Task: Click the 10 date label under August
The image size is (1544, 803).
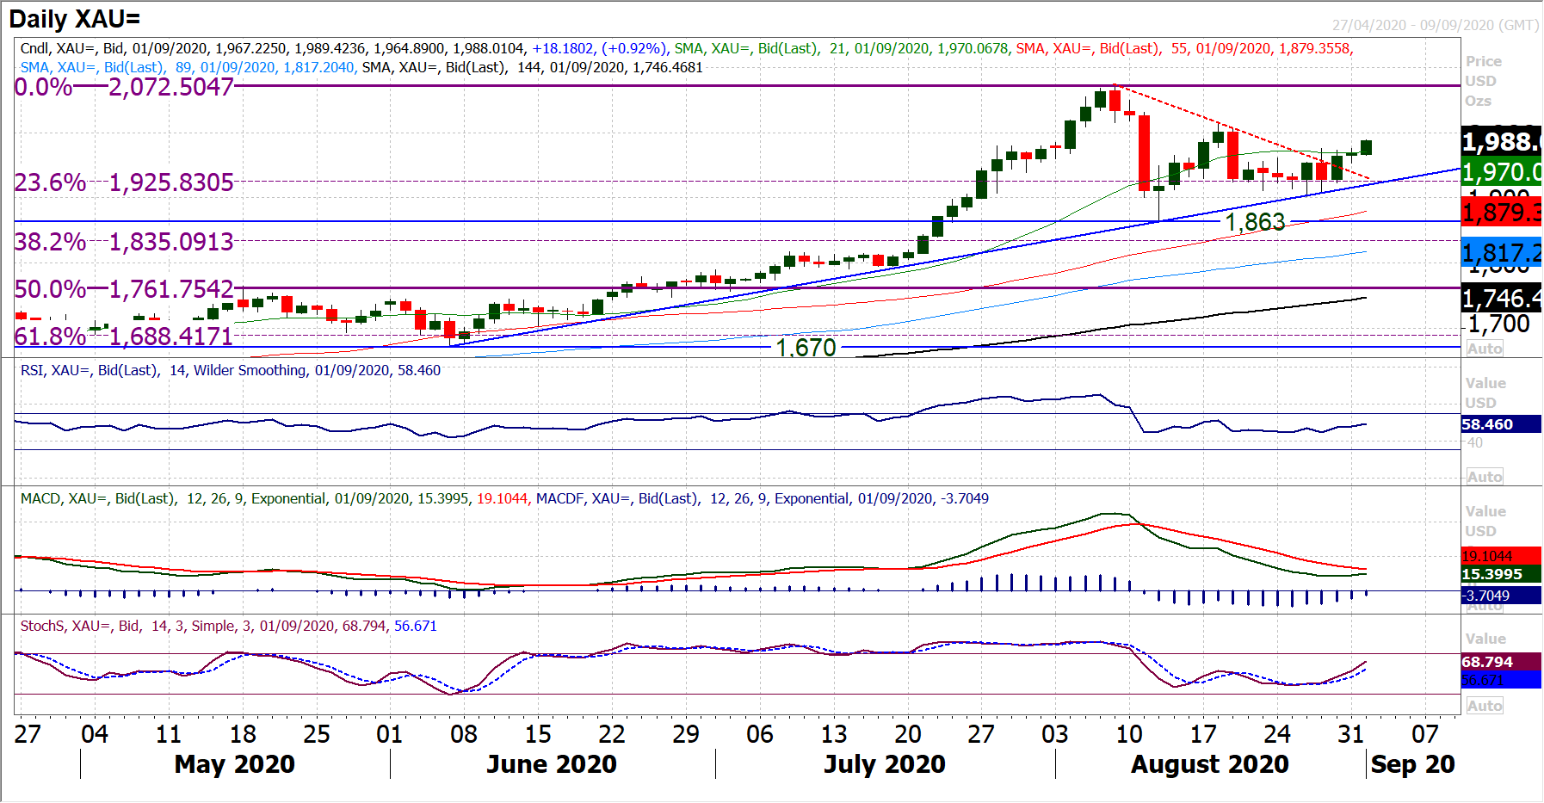Action: [1129, 734]
